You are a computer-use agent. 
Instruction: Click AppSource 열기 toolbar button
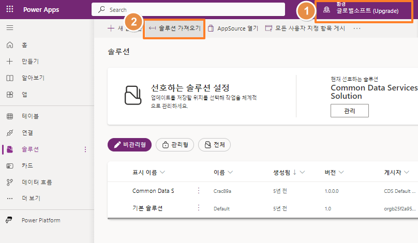(233, 28)
